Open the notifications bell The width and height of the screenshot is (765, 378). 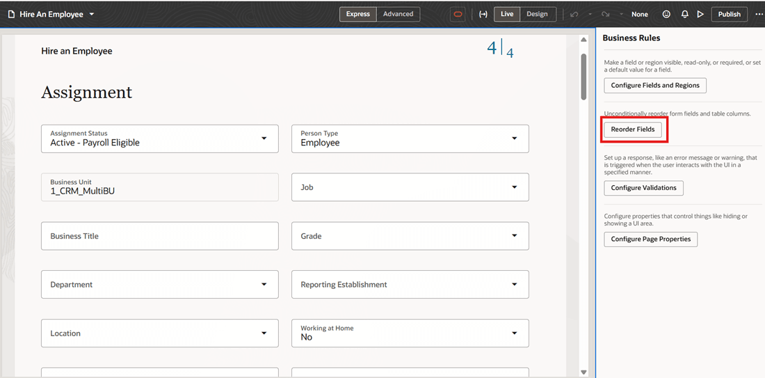pyautogui.click(x=685, y=14)
